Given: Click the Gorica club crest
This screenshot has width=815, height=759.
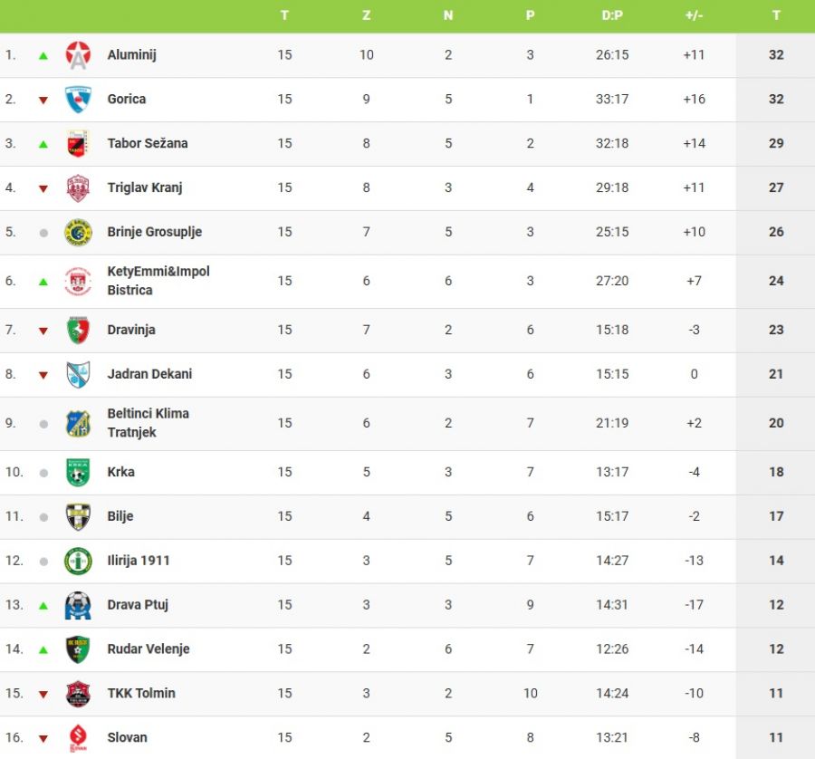Looking at the screenshot, I should pos(79,100).
